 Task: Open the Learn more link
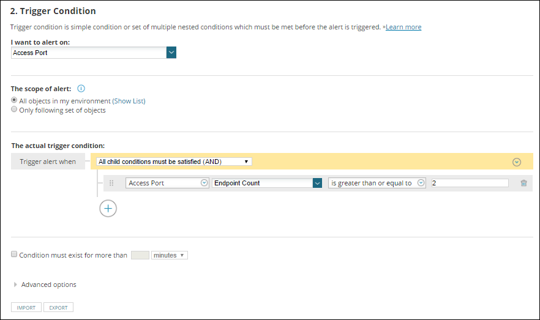coord(403,27)
